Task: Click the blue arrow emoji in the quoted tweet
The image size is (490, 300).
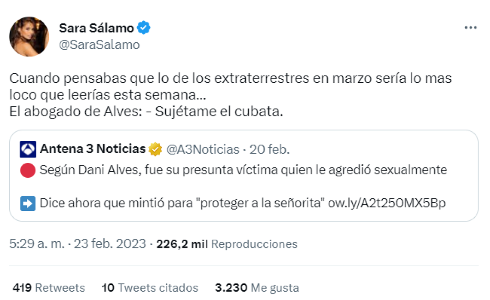Action: pos(28,203)
